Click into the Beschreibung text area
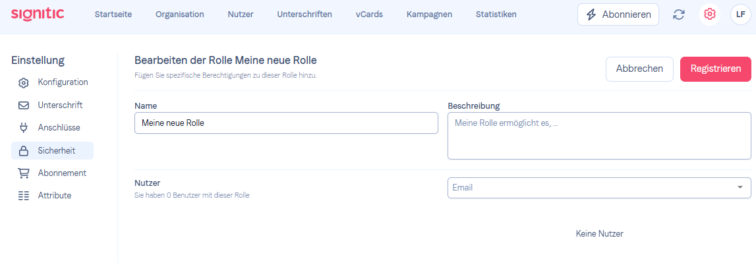The image size is (756, 263). [599, 136]
